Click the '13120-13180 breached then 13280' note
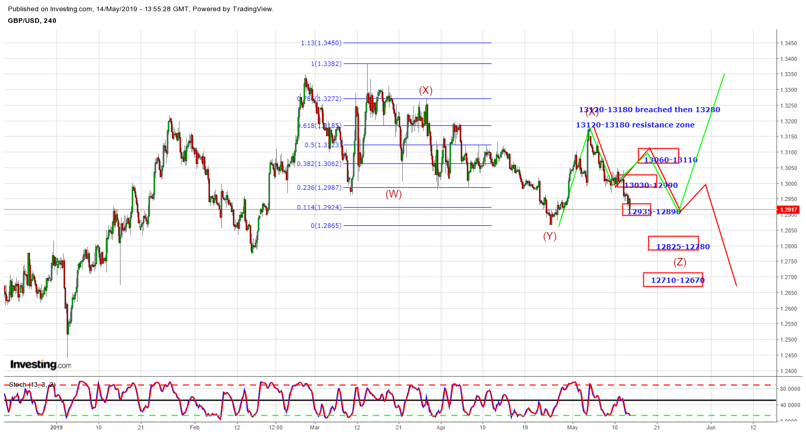The image size is (806, 434). coord(649,110)
